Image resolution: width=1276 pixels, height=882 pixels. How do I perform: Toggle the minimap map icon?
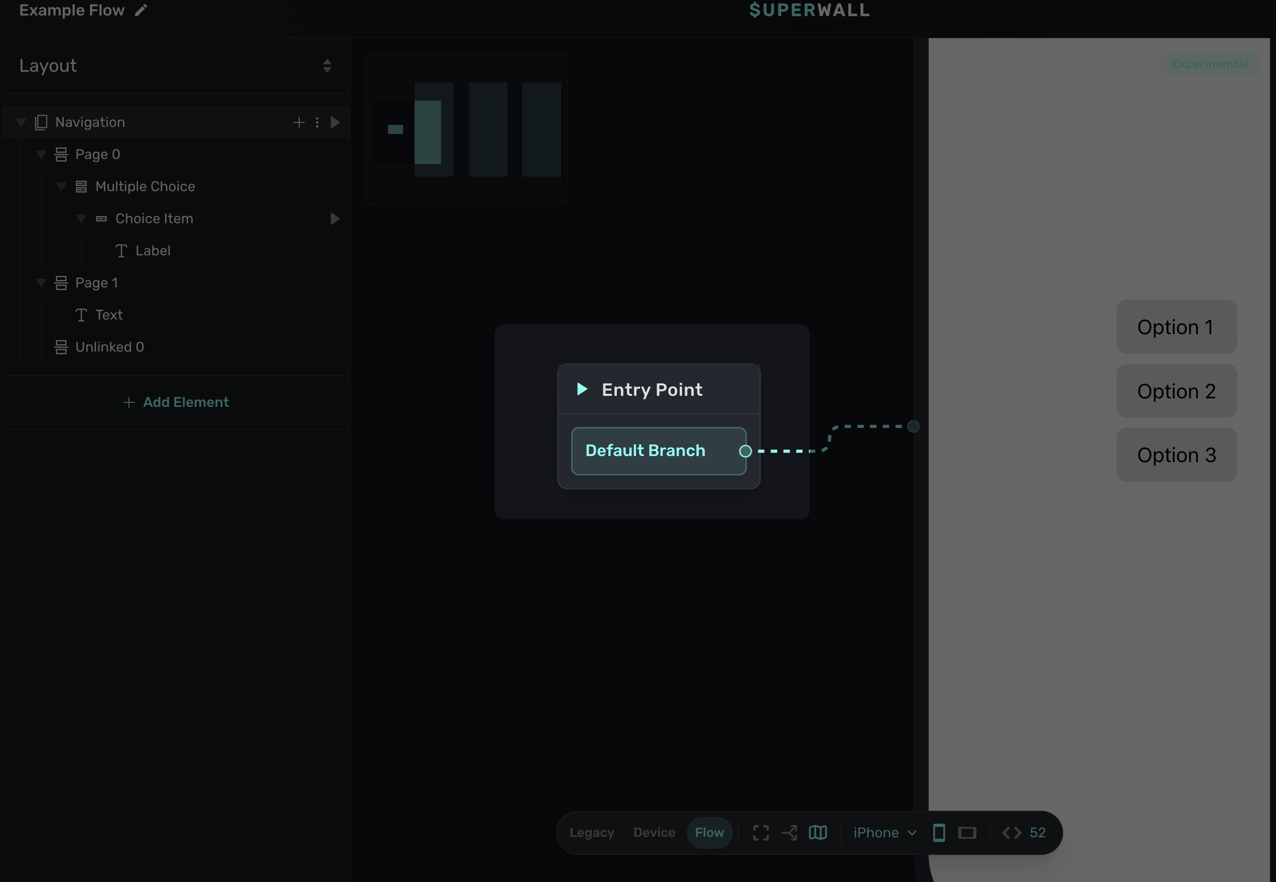tap(818, 832)
